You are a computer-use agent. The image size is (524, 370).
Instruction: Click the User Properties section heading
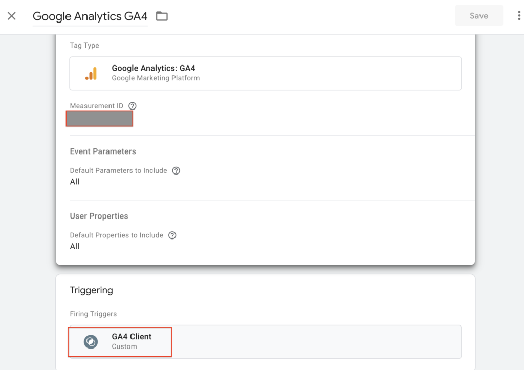tap(99, 216)
